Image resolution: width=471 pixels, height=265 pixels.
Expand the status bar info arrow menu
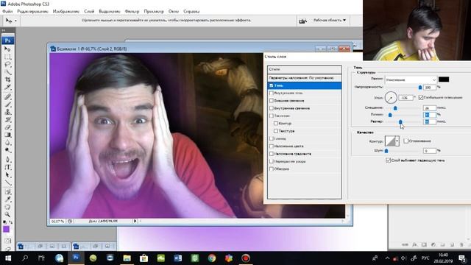tap(135, 221)
